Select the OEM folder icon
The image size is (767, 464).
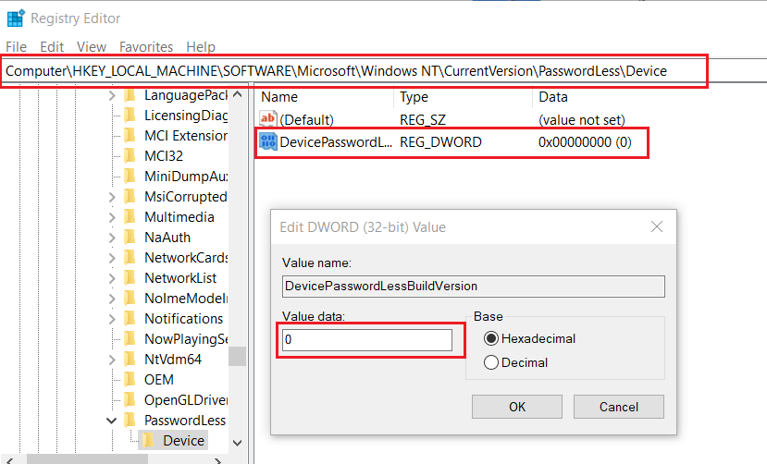coord(130,380)
